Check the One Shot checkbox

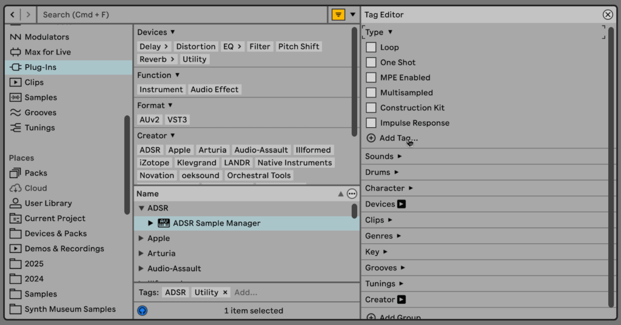pyautogui.click(x=371, y=62)
